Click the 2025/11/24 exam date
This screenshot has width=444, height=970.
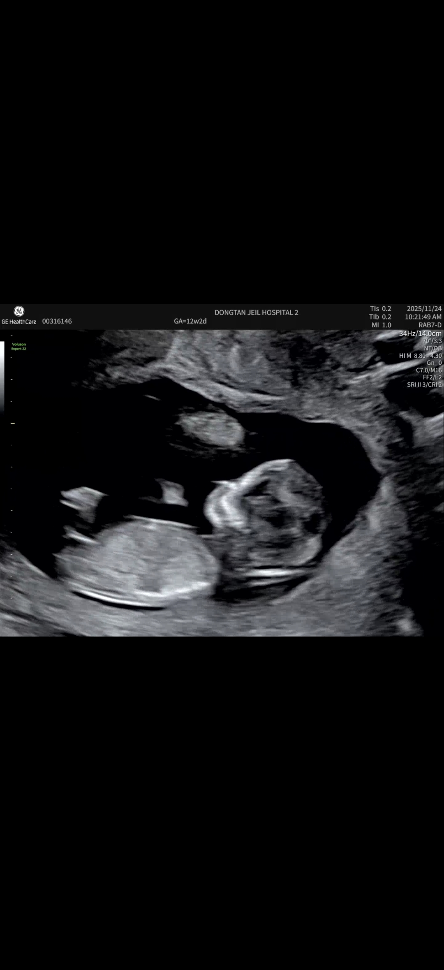(424, 308)
